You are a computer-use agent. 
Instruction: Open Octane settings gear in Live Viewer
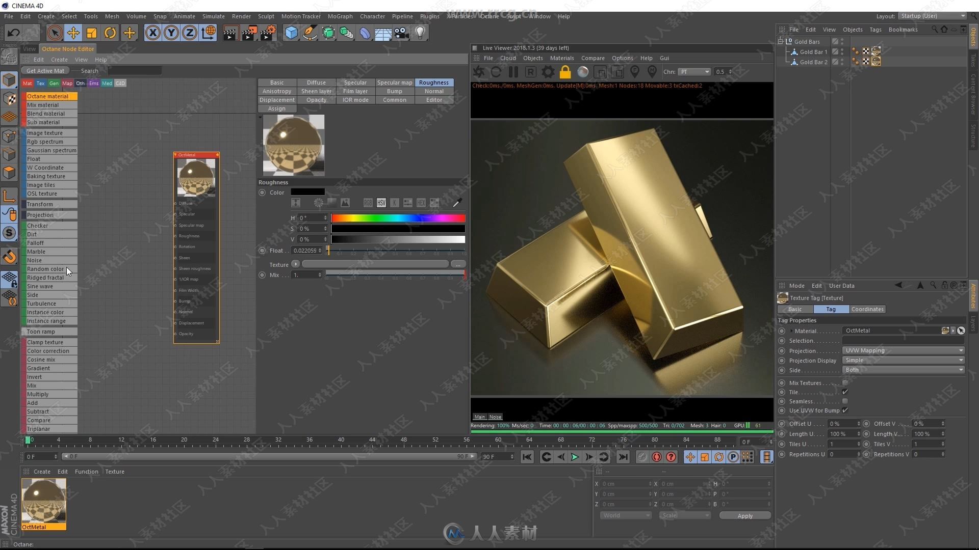pyautogui.click(x=548, y=72)
